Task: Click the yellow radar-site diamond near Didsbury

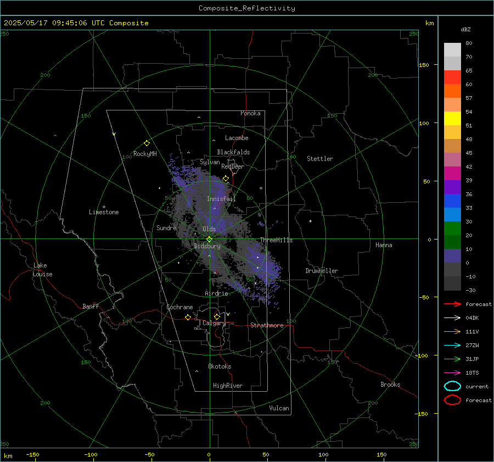Action: (x=209, y=240)
